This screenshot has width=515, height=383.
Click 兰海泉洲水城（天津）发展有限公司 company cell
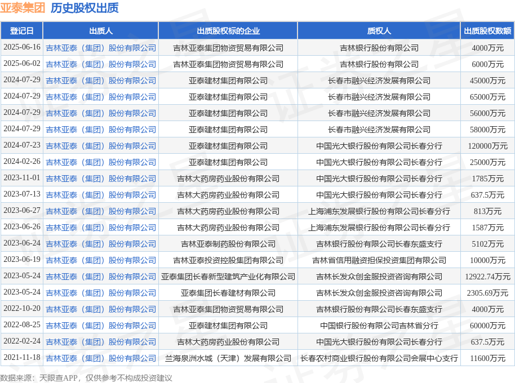pos(228,358)
